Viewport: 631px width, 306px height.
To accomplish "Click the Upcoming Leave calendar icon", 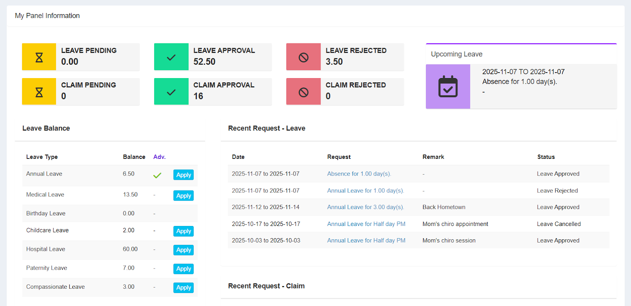I will [448, 86].
